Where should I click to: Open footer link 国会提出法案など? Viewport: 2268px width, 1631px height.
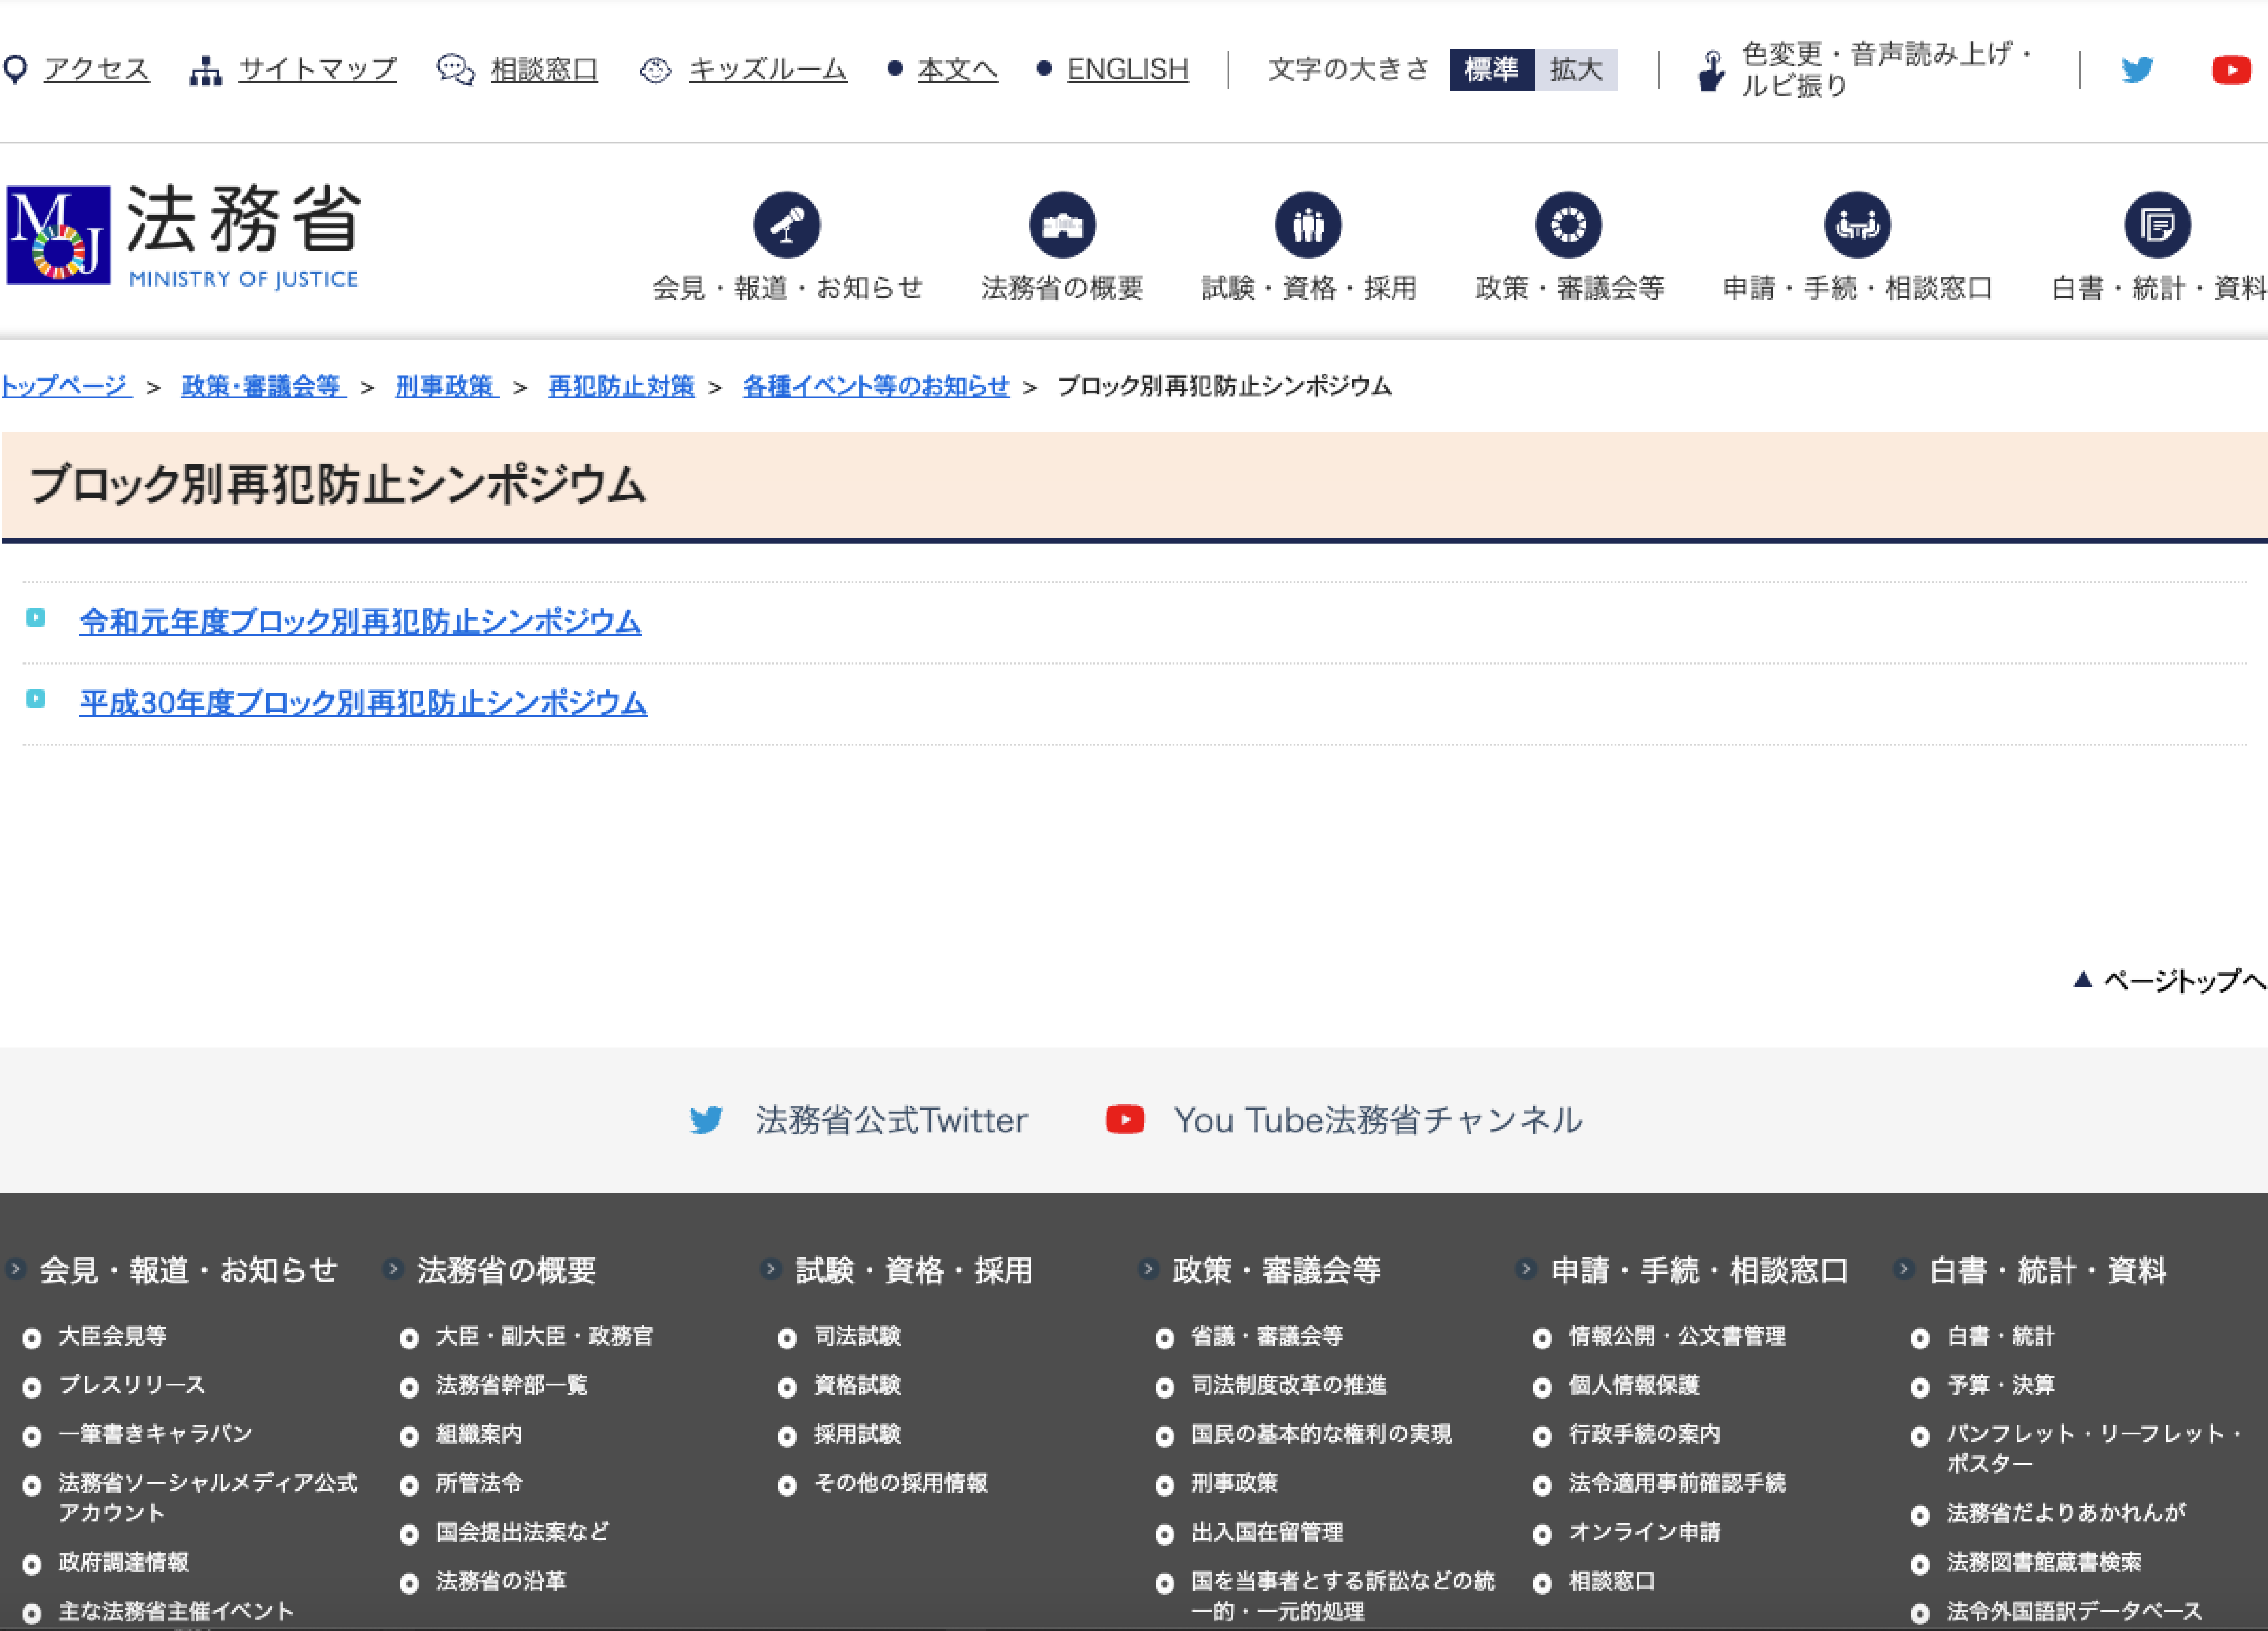pos(522,1532)
